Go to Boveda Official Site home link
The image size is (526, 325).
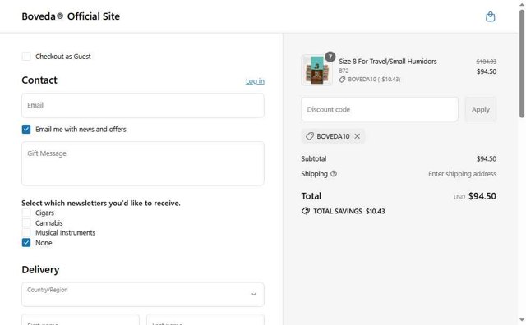(71, 16)
